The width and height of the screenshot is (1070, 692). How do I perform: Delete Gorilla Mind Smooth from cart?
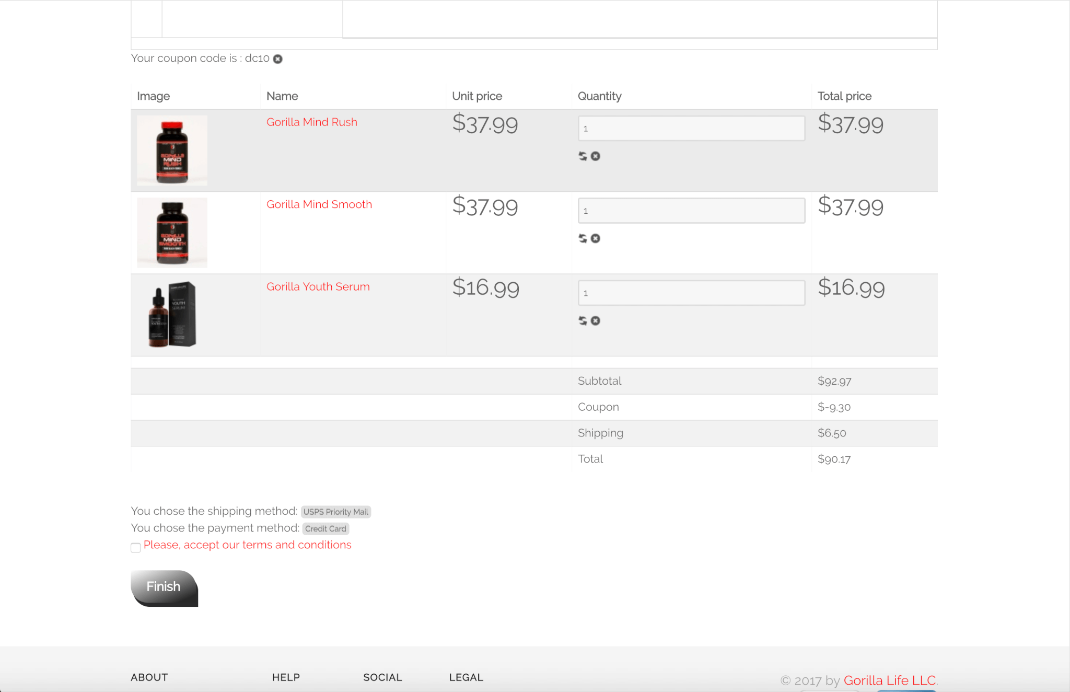point(596,238)
